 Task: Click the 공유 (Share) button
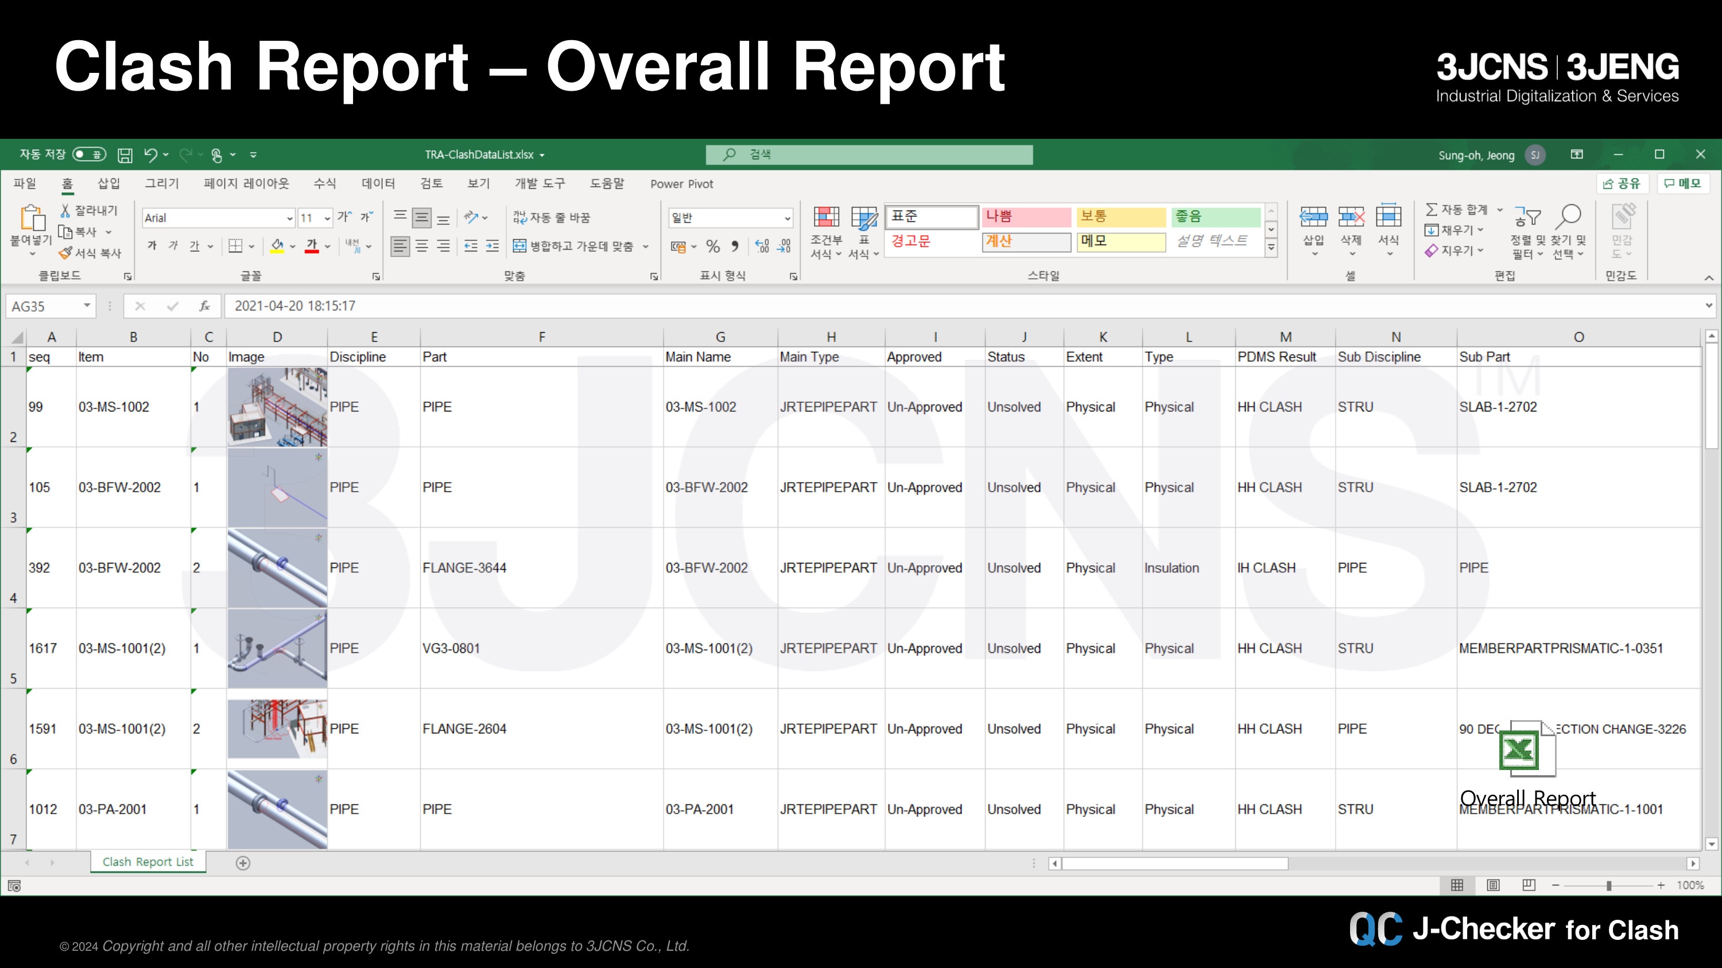pyautogui.click(x=1622, y=184)
